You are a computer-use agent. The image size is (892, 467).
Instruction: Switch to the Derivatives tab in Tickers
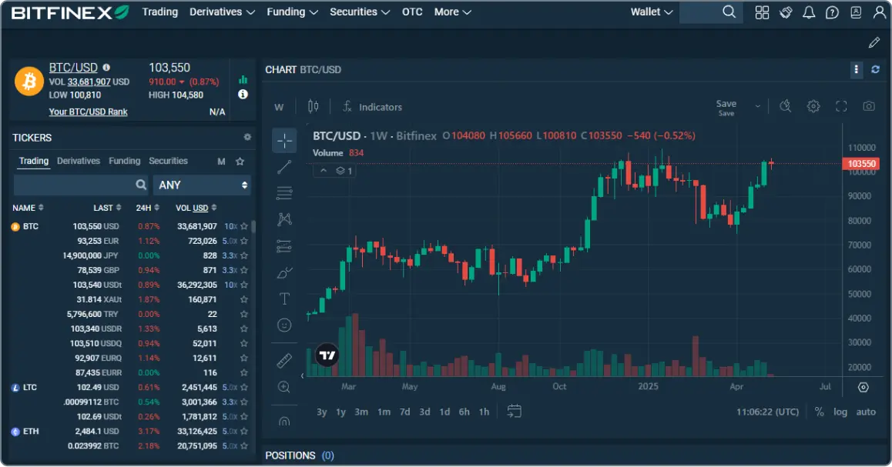(78, 161)
